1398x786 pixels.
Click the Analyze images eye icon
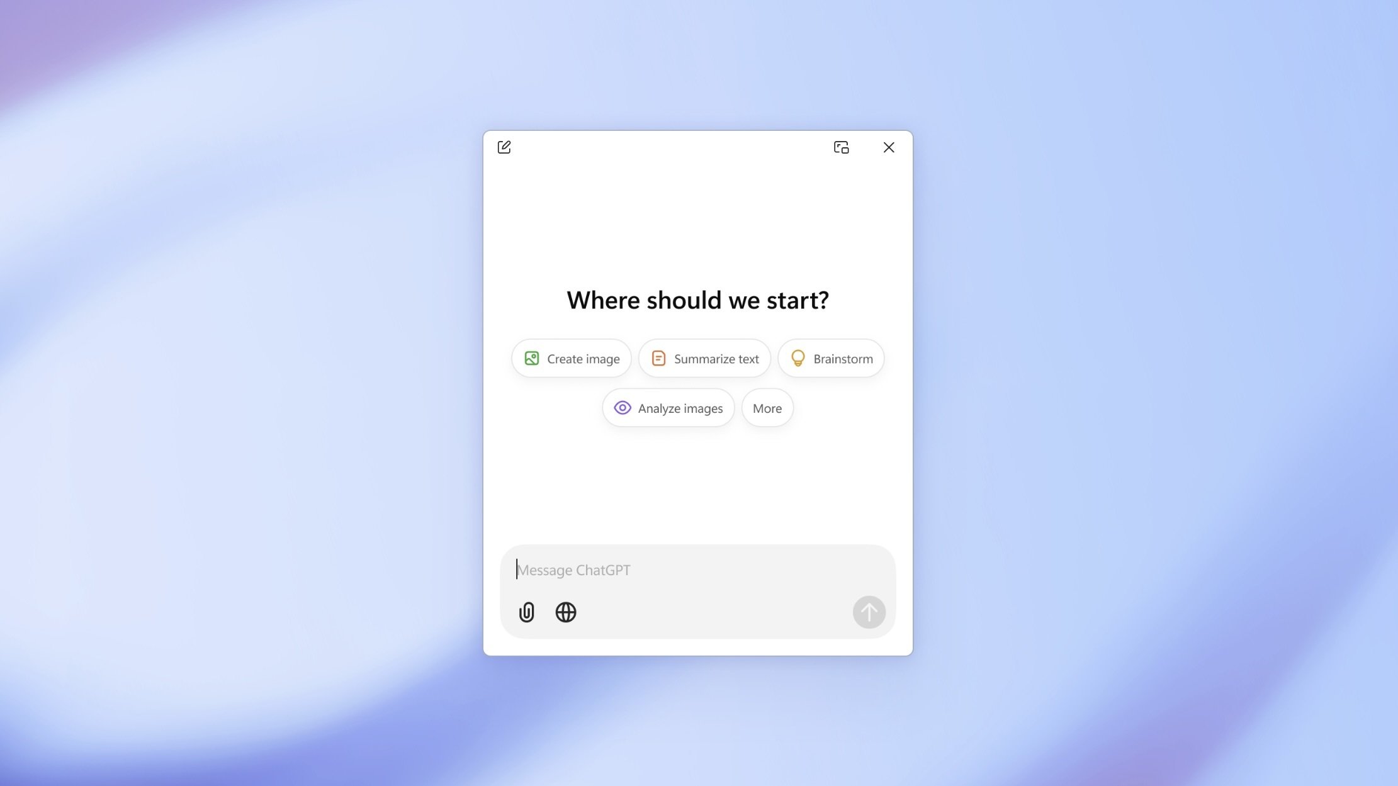pyautogui.click(x=622, y=409)
